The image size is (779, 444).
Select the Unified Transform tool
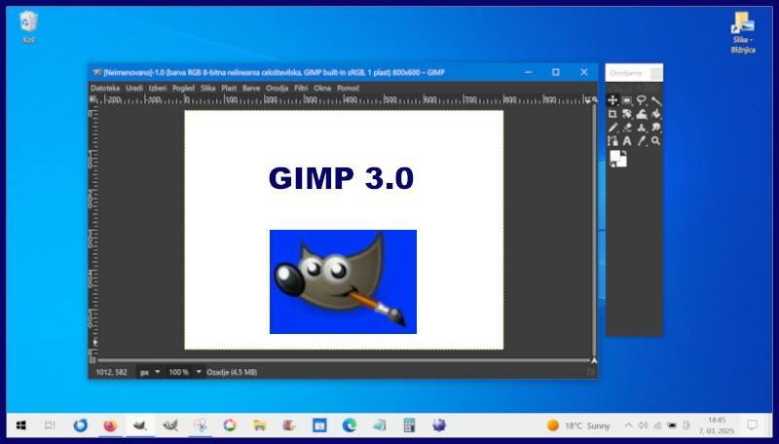627,114
